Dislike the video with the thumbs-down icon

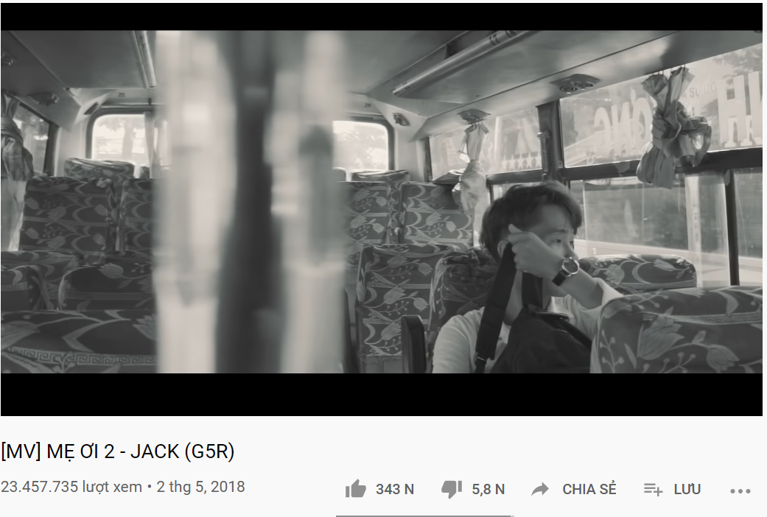click(452, 489)
